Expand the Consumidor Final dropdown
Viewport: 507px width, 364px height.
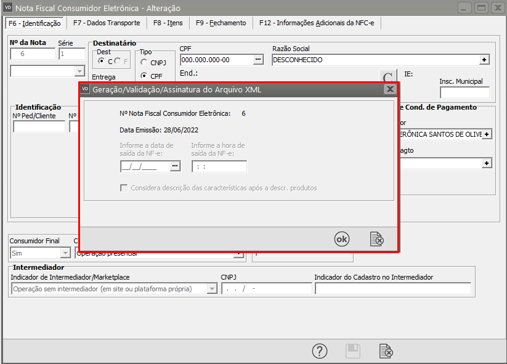tap(65, 253)
